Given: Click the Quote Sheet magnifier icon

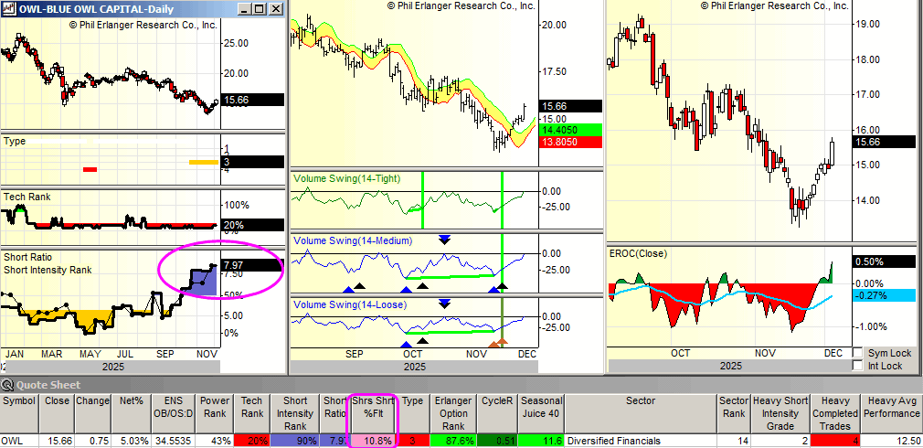Looking at the screenshot, I should pyautogui.click(x=8, y=385).
